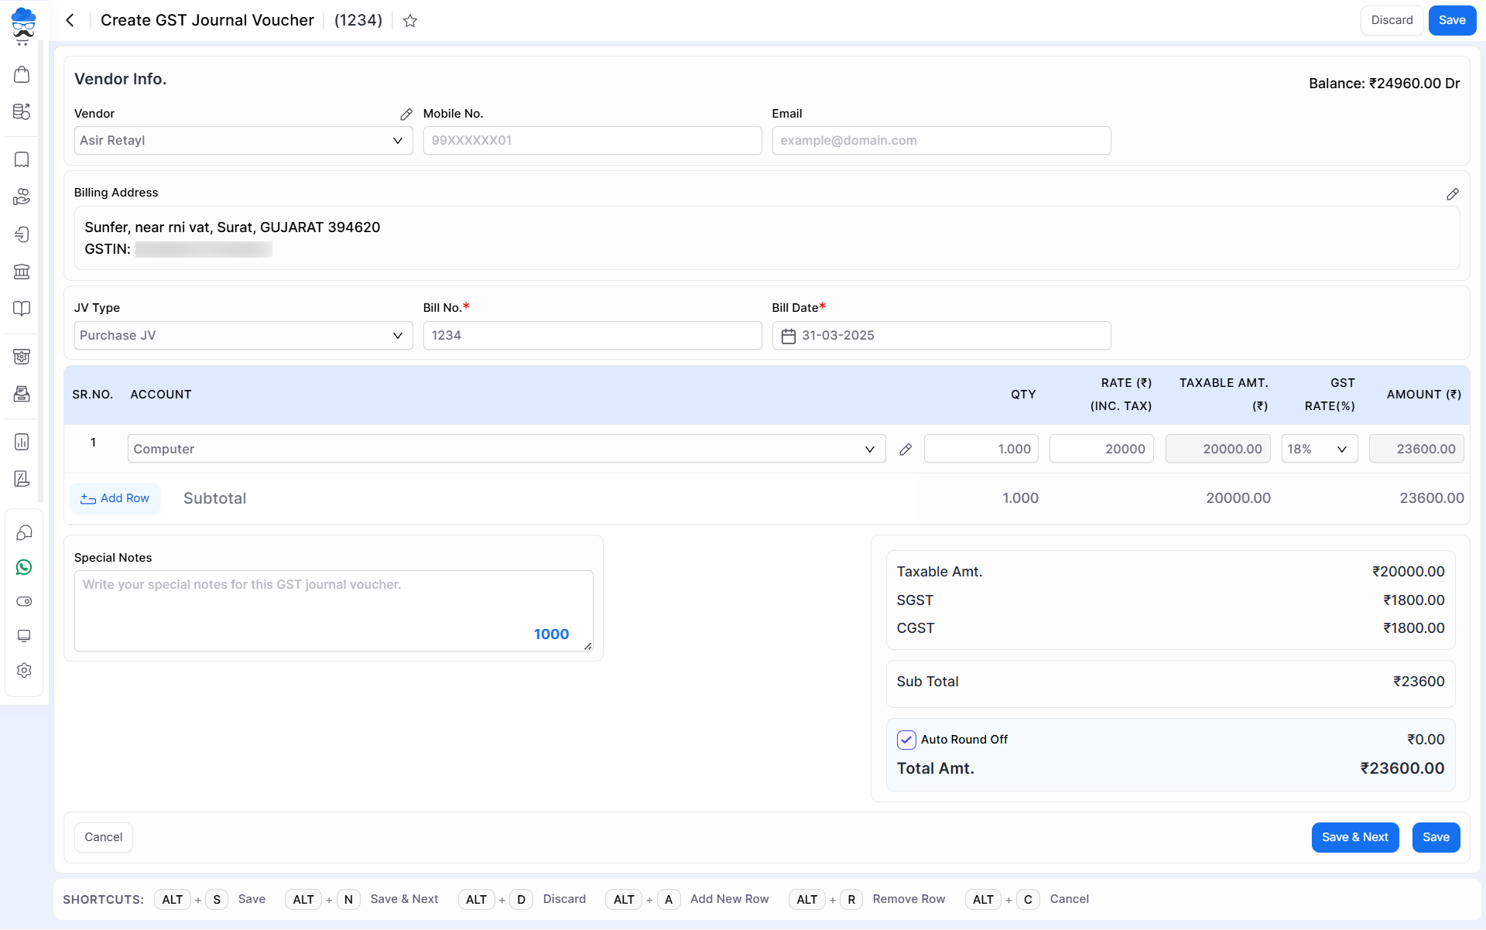The height and width of the screenshot is (930, 1486).
Task: Open the monitor screen sidebar icon
Action: point(24,636)
